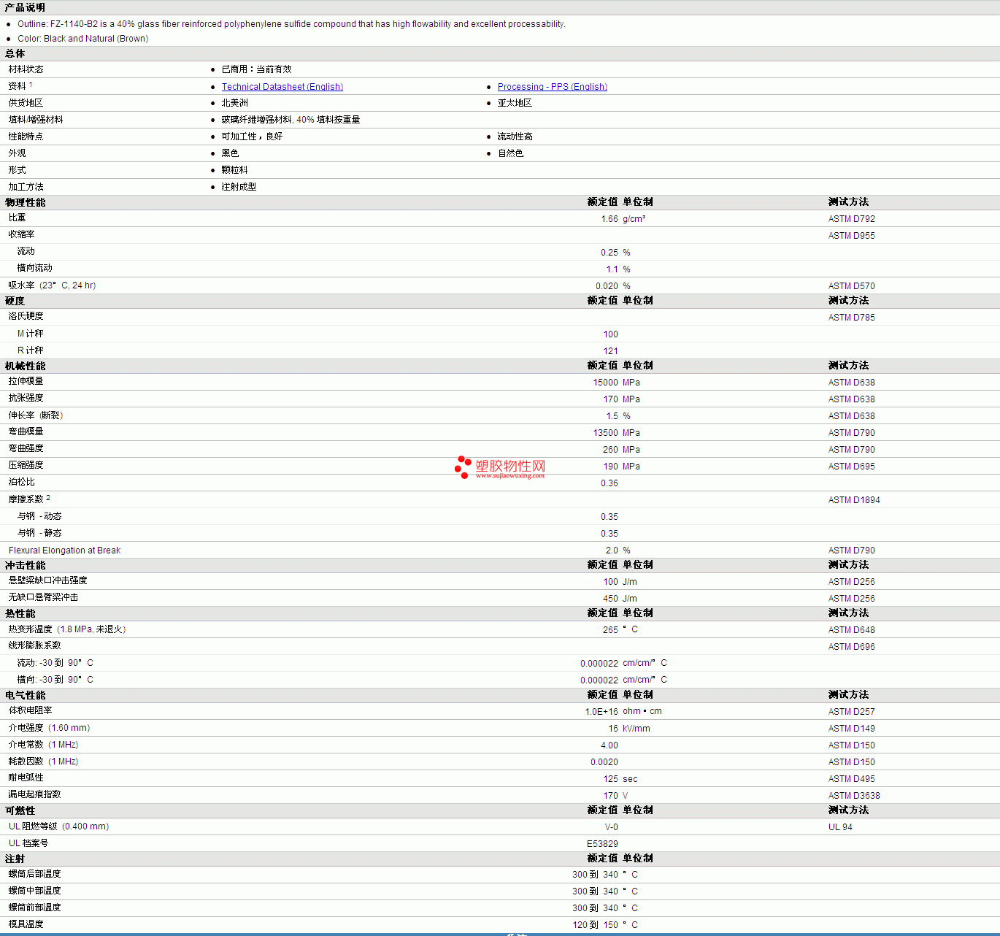Image resolution: width=1000 pixels, height=936 pixels.
Task: Click the ASTM D3638 test method
Action: click(854, 796)
